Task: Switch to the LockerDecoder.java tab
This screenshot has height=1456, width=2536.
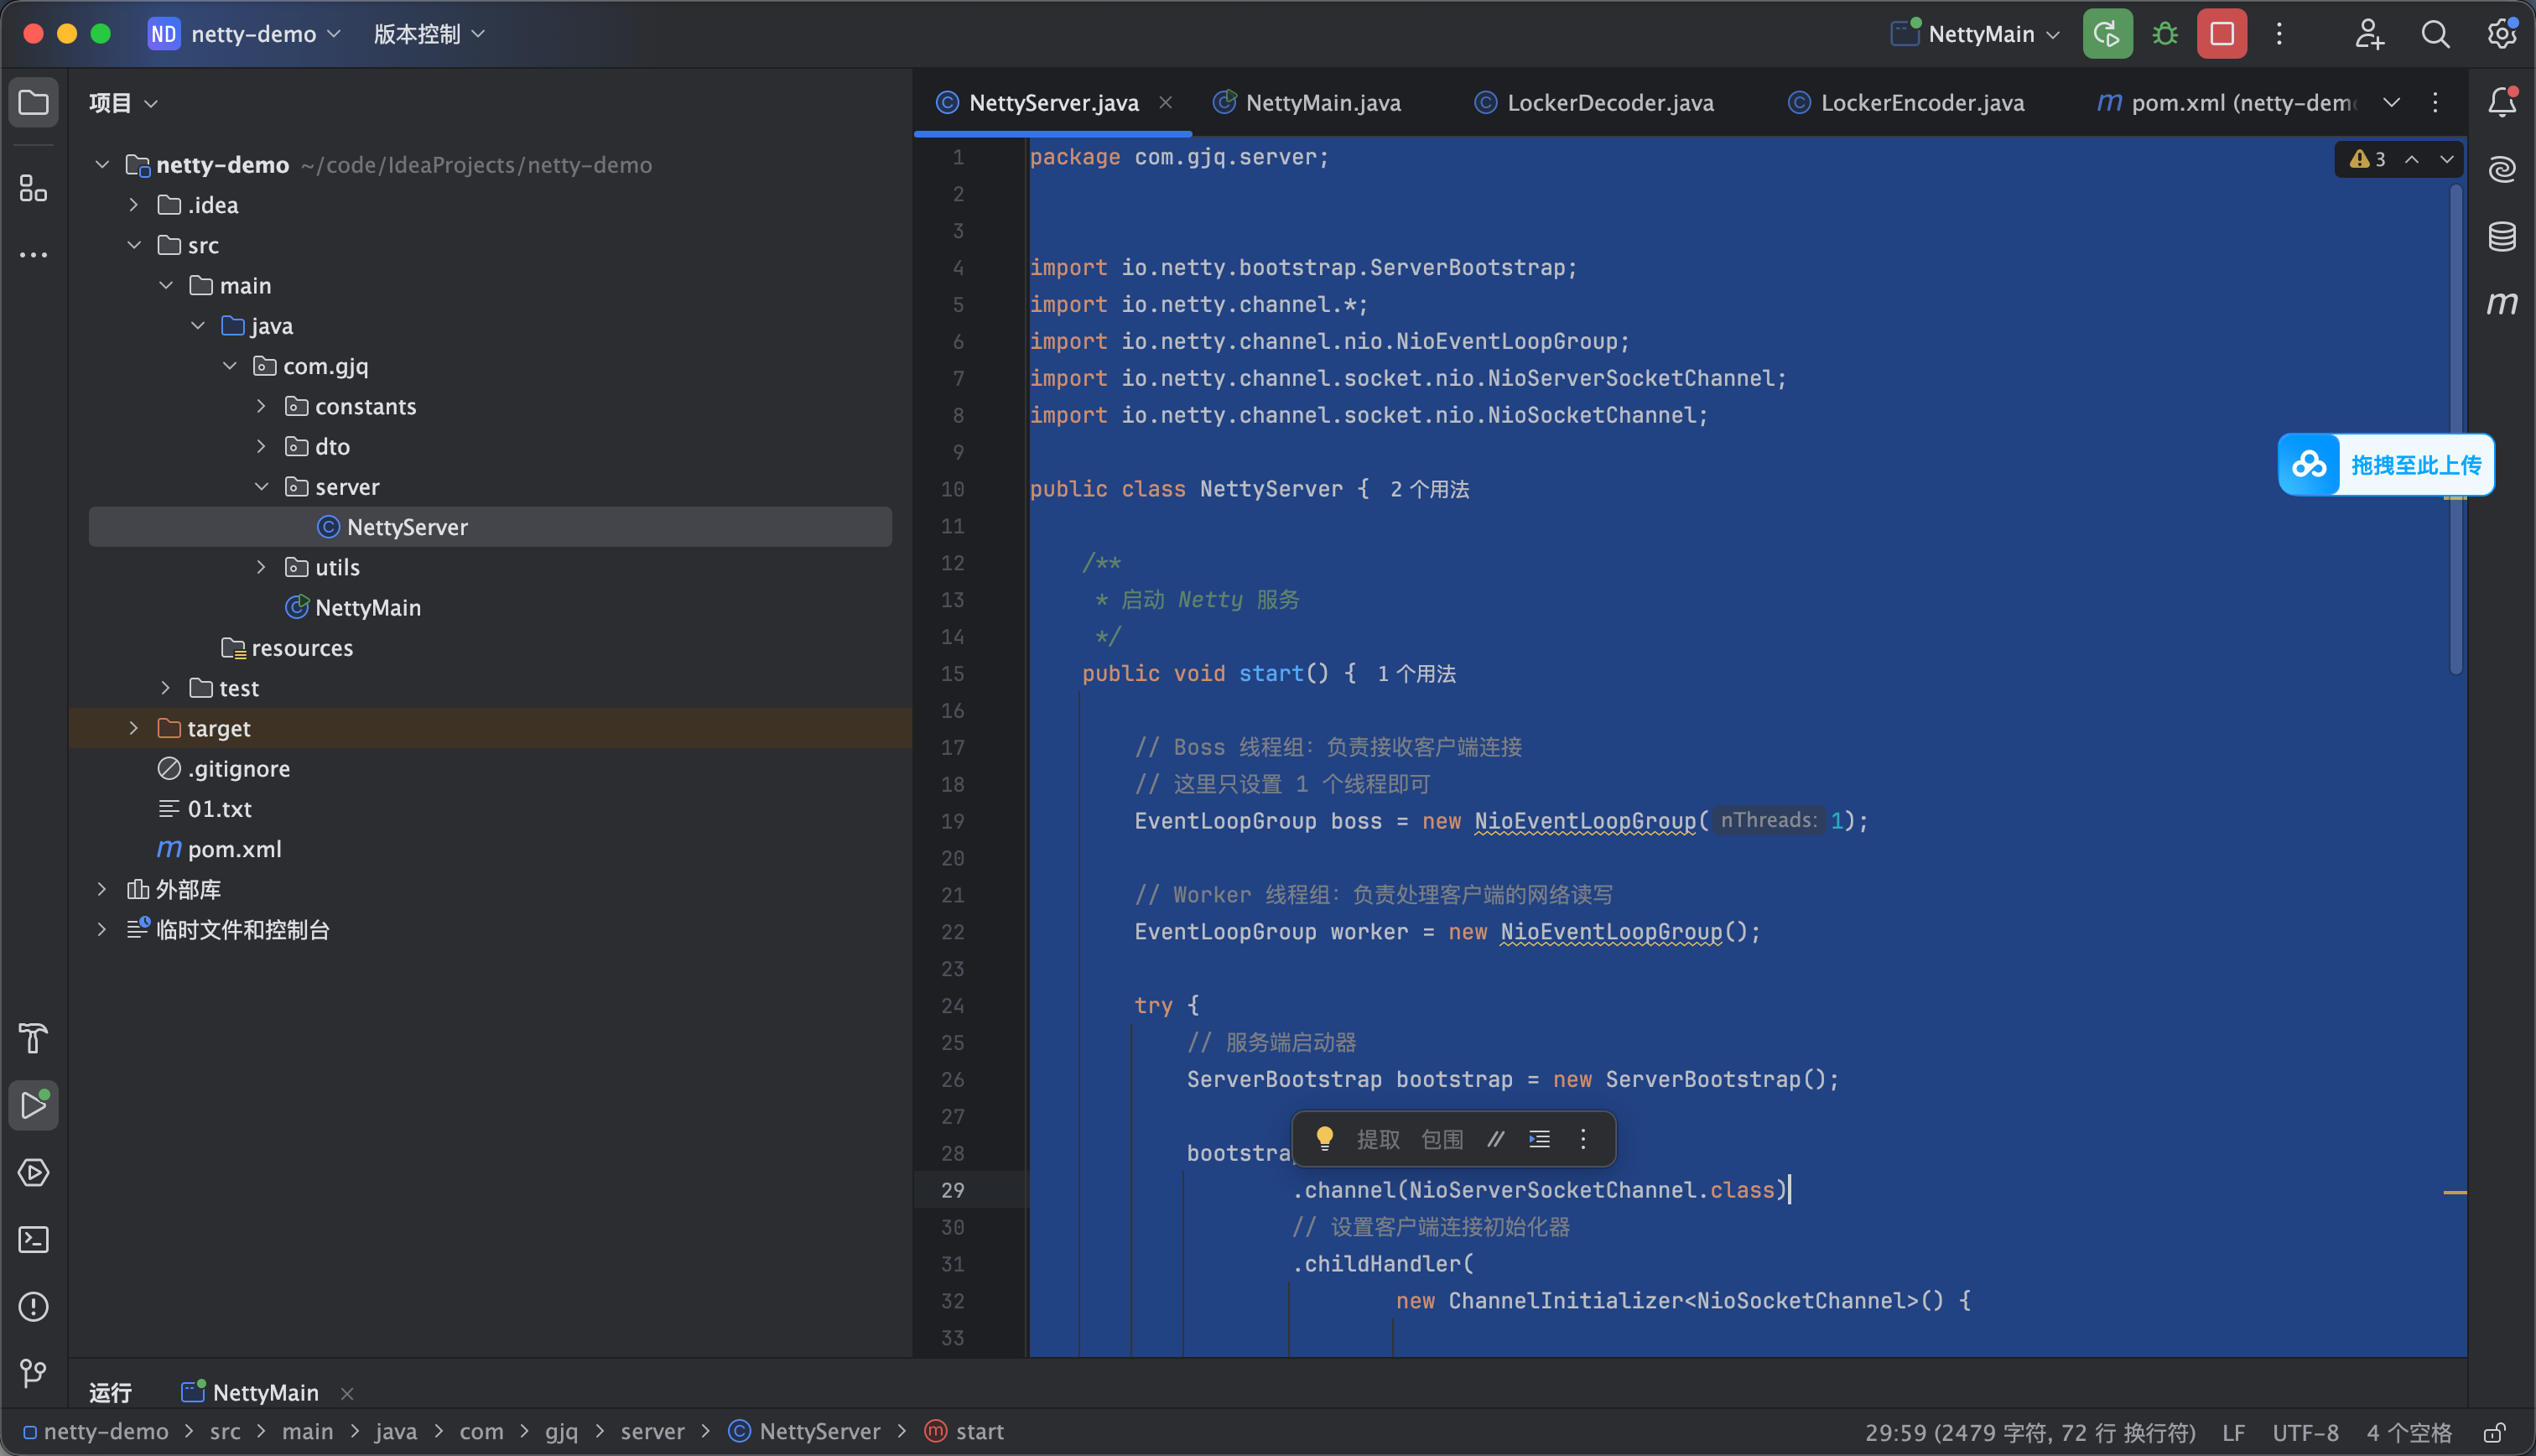Action: [1593, 102]
